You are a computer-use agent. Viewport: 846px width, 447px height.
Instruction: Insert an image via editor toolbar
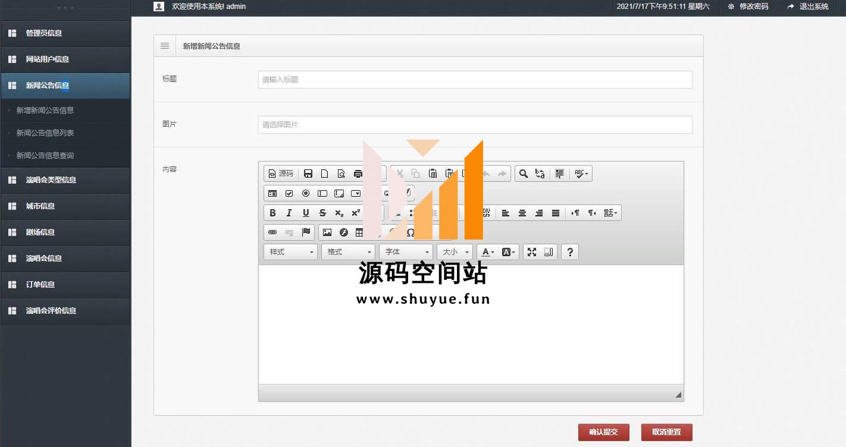tap(327, 232)
